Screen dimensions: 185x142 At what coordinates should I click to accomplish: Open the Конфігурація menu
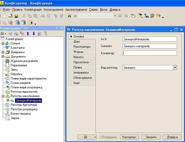click(33, 10)
